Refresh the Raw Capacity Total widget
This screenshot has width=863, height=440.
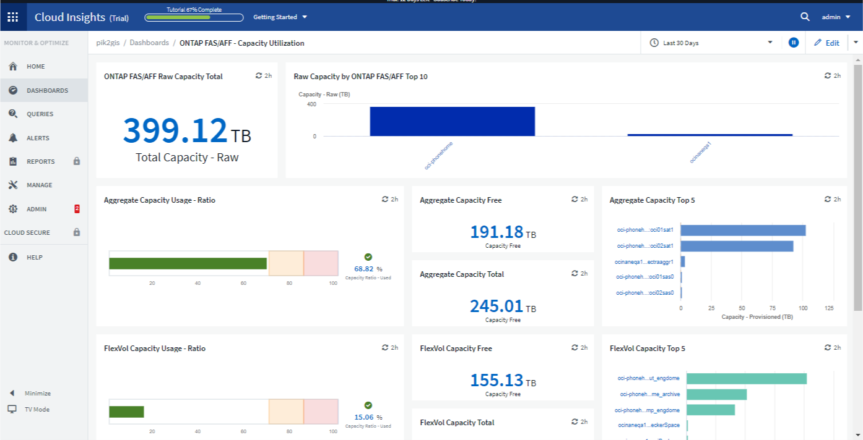click(259, 76)
